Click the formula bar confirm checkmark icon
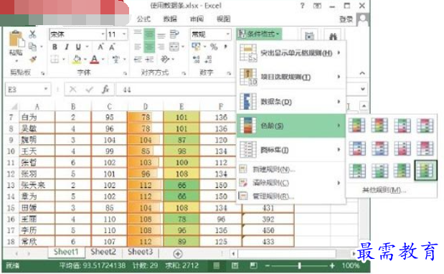 (90, 90)
